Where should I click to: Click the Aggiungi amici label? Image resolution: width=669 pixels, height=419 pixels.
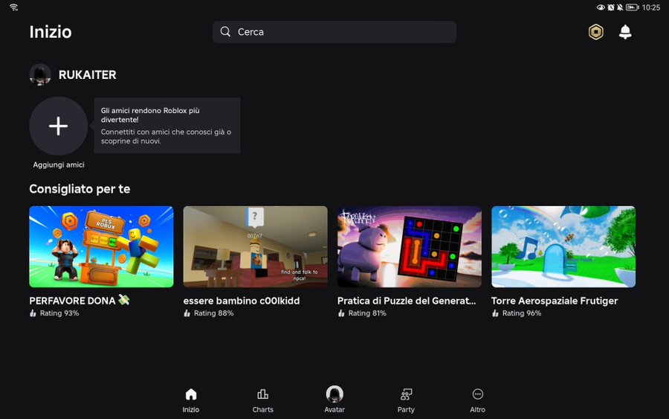(x=59, y=165)
